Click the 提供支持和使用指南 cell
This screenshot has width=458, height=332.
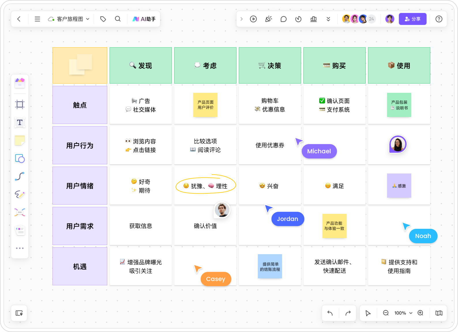(399, 266)
